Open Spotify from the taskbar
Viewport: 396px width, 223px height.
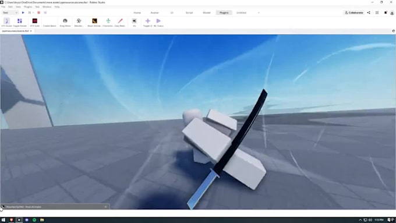click(34, 220)
